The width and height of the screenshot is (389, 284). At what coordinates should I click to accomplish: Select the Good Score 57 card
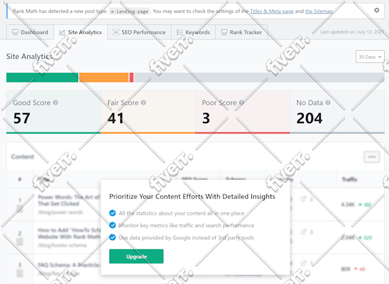[53, 112]
